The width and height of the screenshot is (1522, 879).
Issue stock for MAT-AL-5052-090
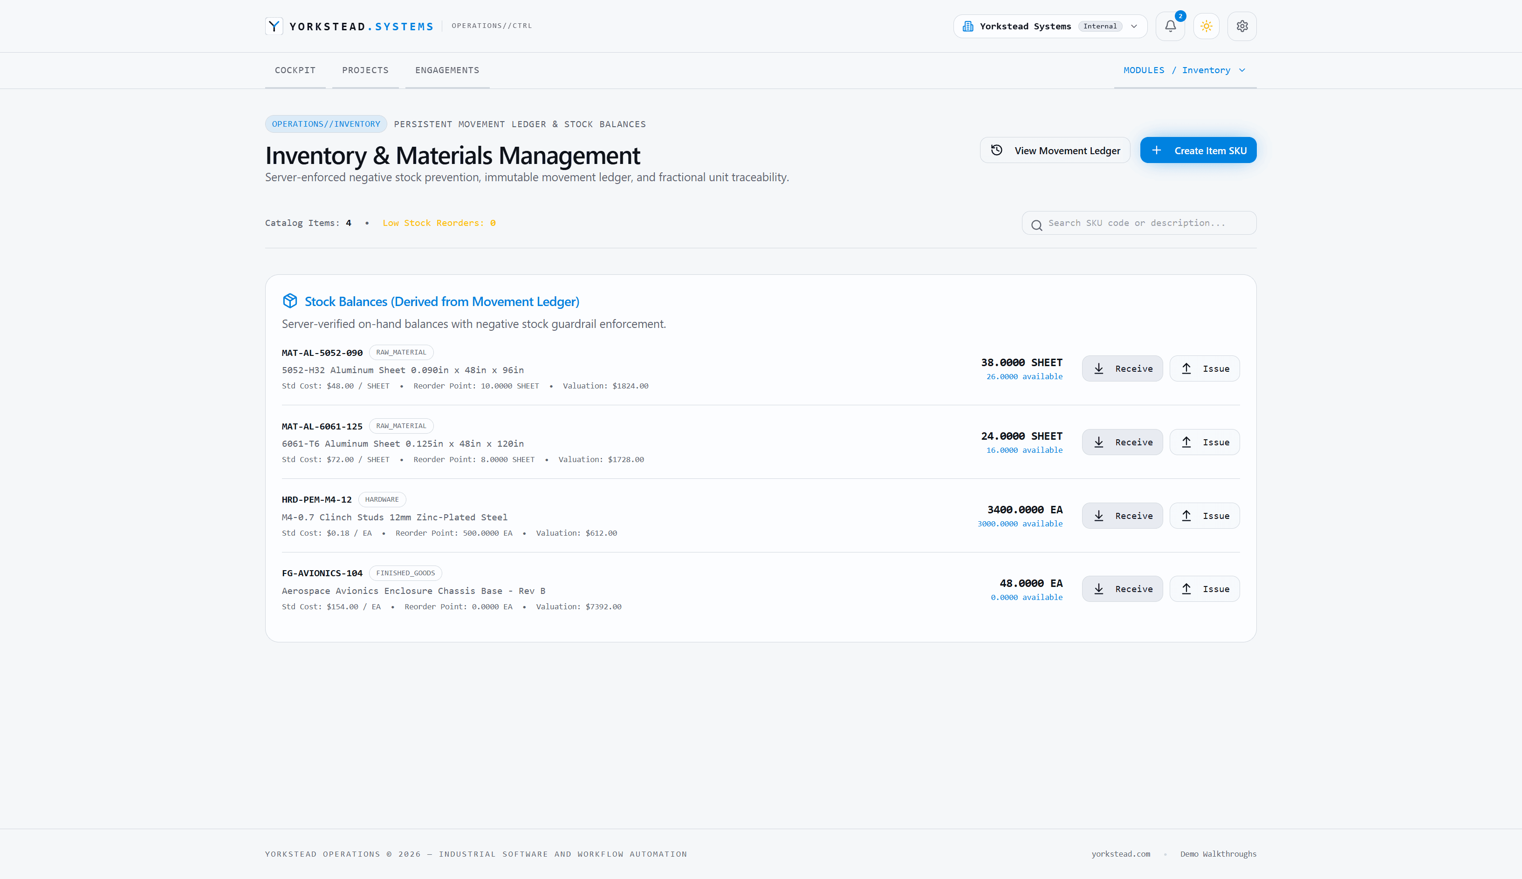(x=1204, y=368)
